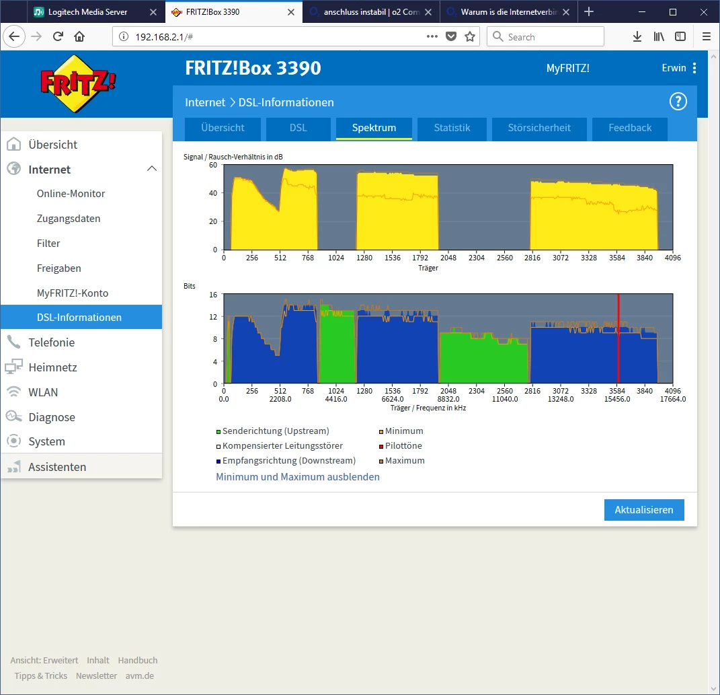The width and height of the screenshot is (720, 695).
Task: Open the Feedback tab
Action: point(629,129)
